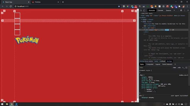Open Chrome's three-dot menu

(187, 6)
